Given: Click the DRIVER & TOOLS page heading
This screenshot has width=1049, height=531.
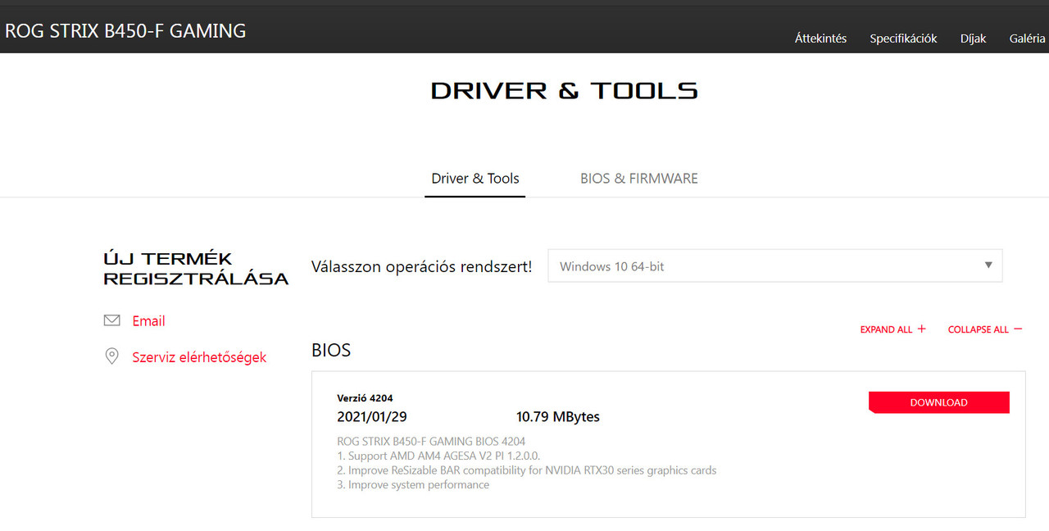Looking at the screenshot, I should tap(565, 90).
